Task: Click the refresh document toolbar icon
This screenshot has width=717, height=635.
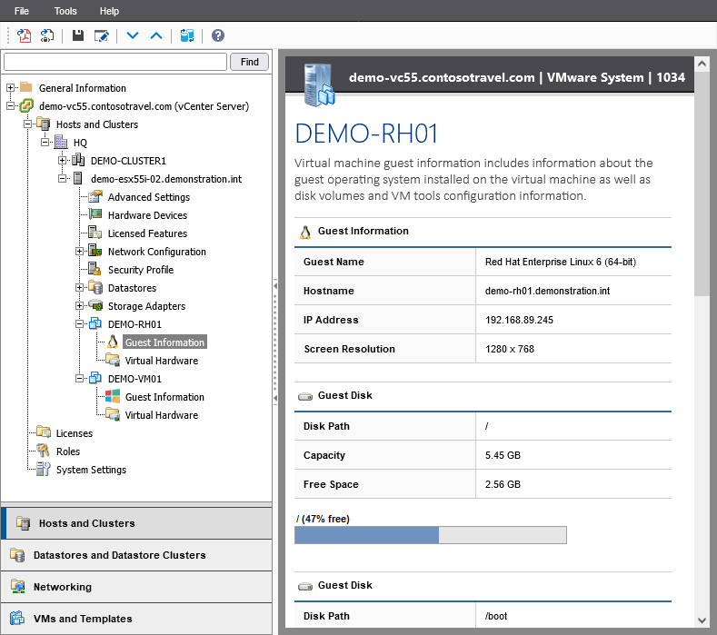Action: pyautogui.click(x=47, y=35)
